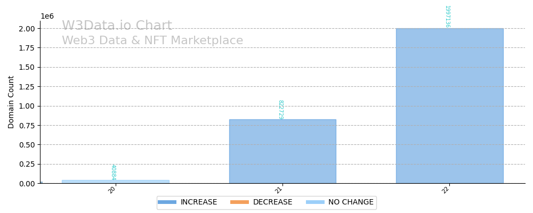The image size is (533, 213).
Task: Click the 2.00 y-axis tick label
Action: pos(27,28)
